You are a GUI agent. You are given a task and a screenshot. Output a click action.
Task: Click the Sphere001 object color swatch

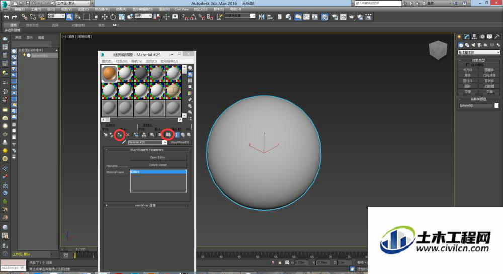[x=496, y=105]
